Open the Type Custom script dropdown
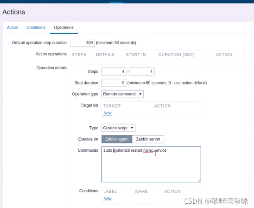This screenshot has width=254, height=208. pyautogui.click(x=119, y=128)
